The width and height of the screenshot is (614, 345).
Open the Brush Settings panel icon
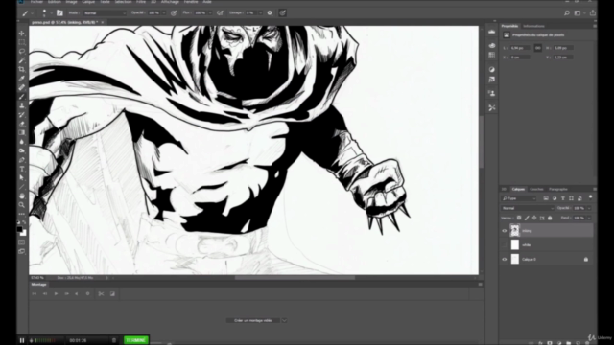pos(59,12)
